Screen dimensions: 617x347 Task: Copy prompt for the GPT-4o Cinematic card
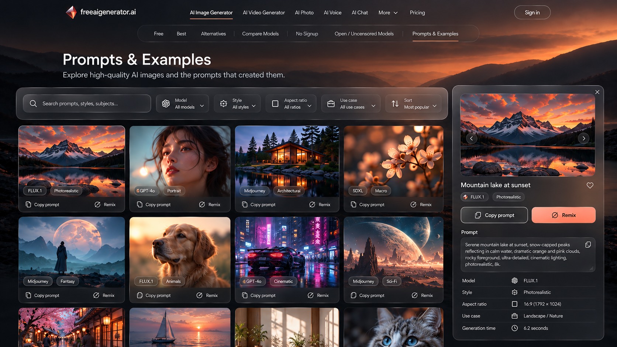tap(259, 295)
